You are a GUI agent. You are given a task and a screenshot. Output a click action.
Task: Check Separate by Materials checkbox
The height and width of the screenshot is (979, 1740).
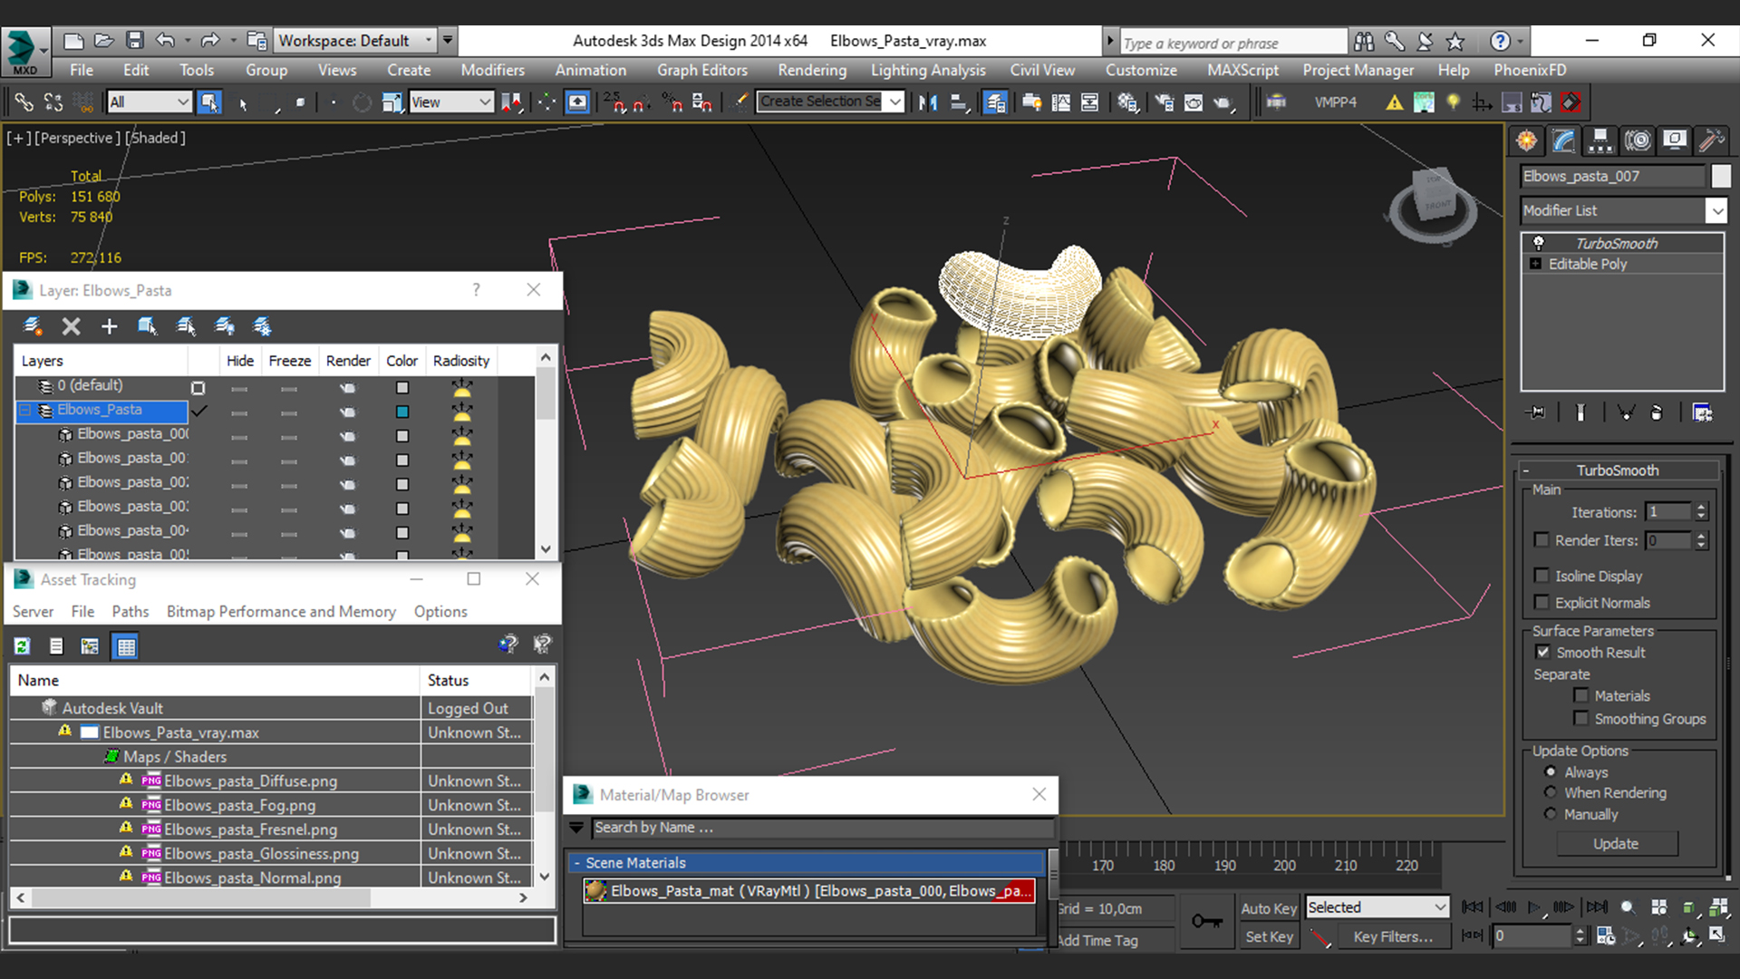1581,695
